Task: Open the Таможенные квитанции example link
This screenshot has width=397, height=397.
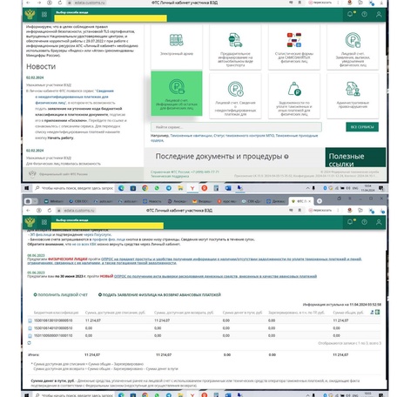Action: point(191,136)
